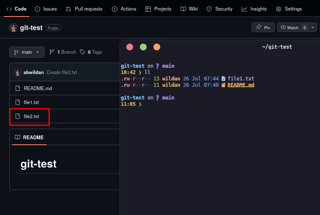Open the Issues tab
The height and width of the screenshot is (215, 320).
click(46, 9)
